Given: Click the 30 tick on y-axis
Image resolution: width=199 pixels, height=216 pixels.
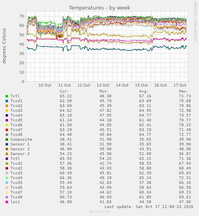Looking at the screenshot, I should click(22, 54).
